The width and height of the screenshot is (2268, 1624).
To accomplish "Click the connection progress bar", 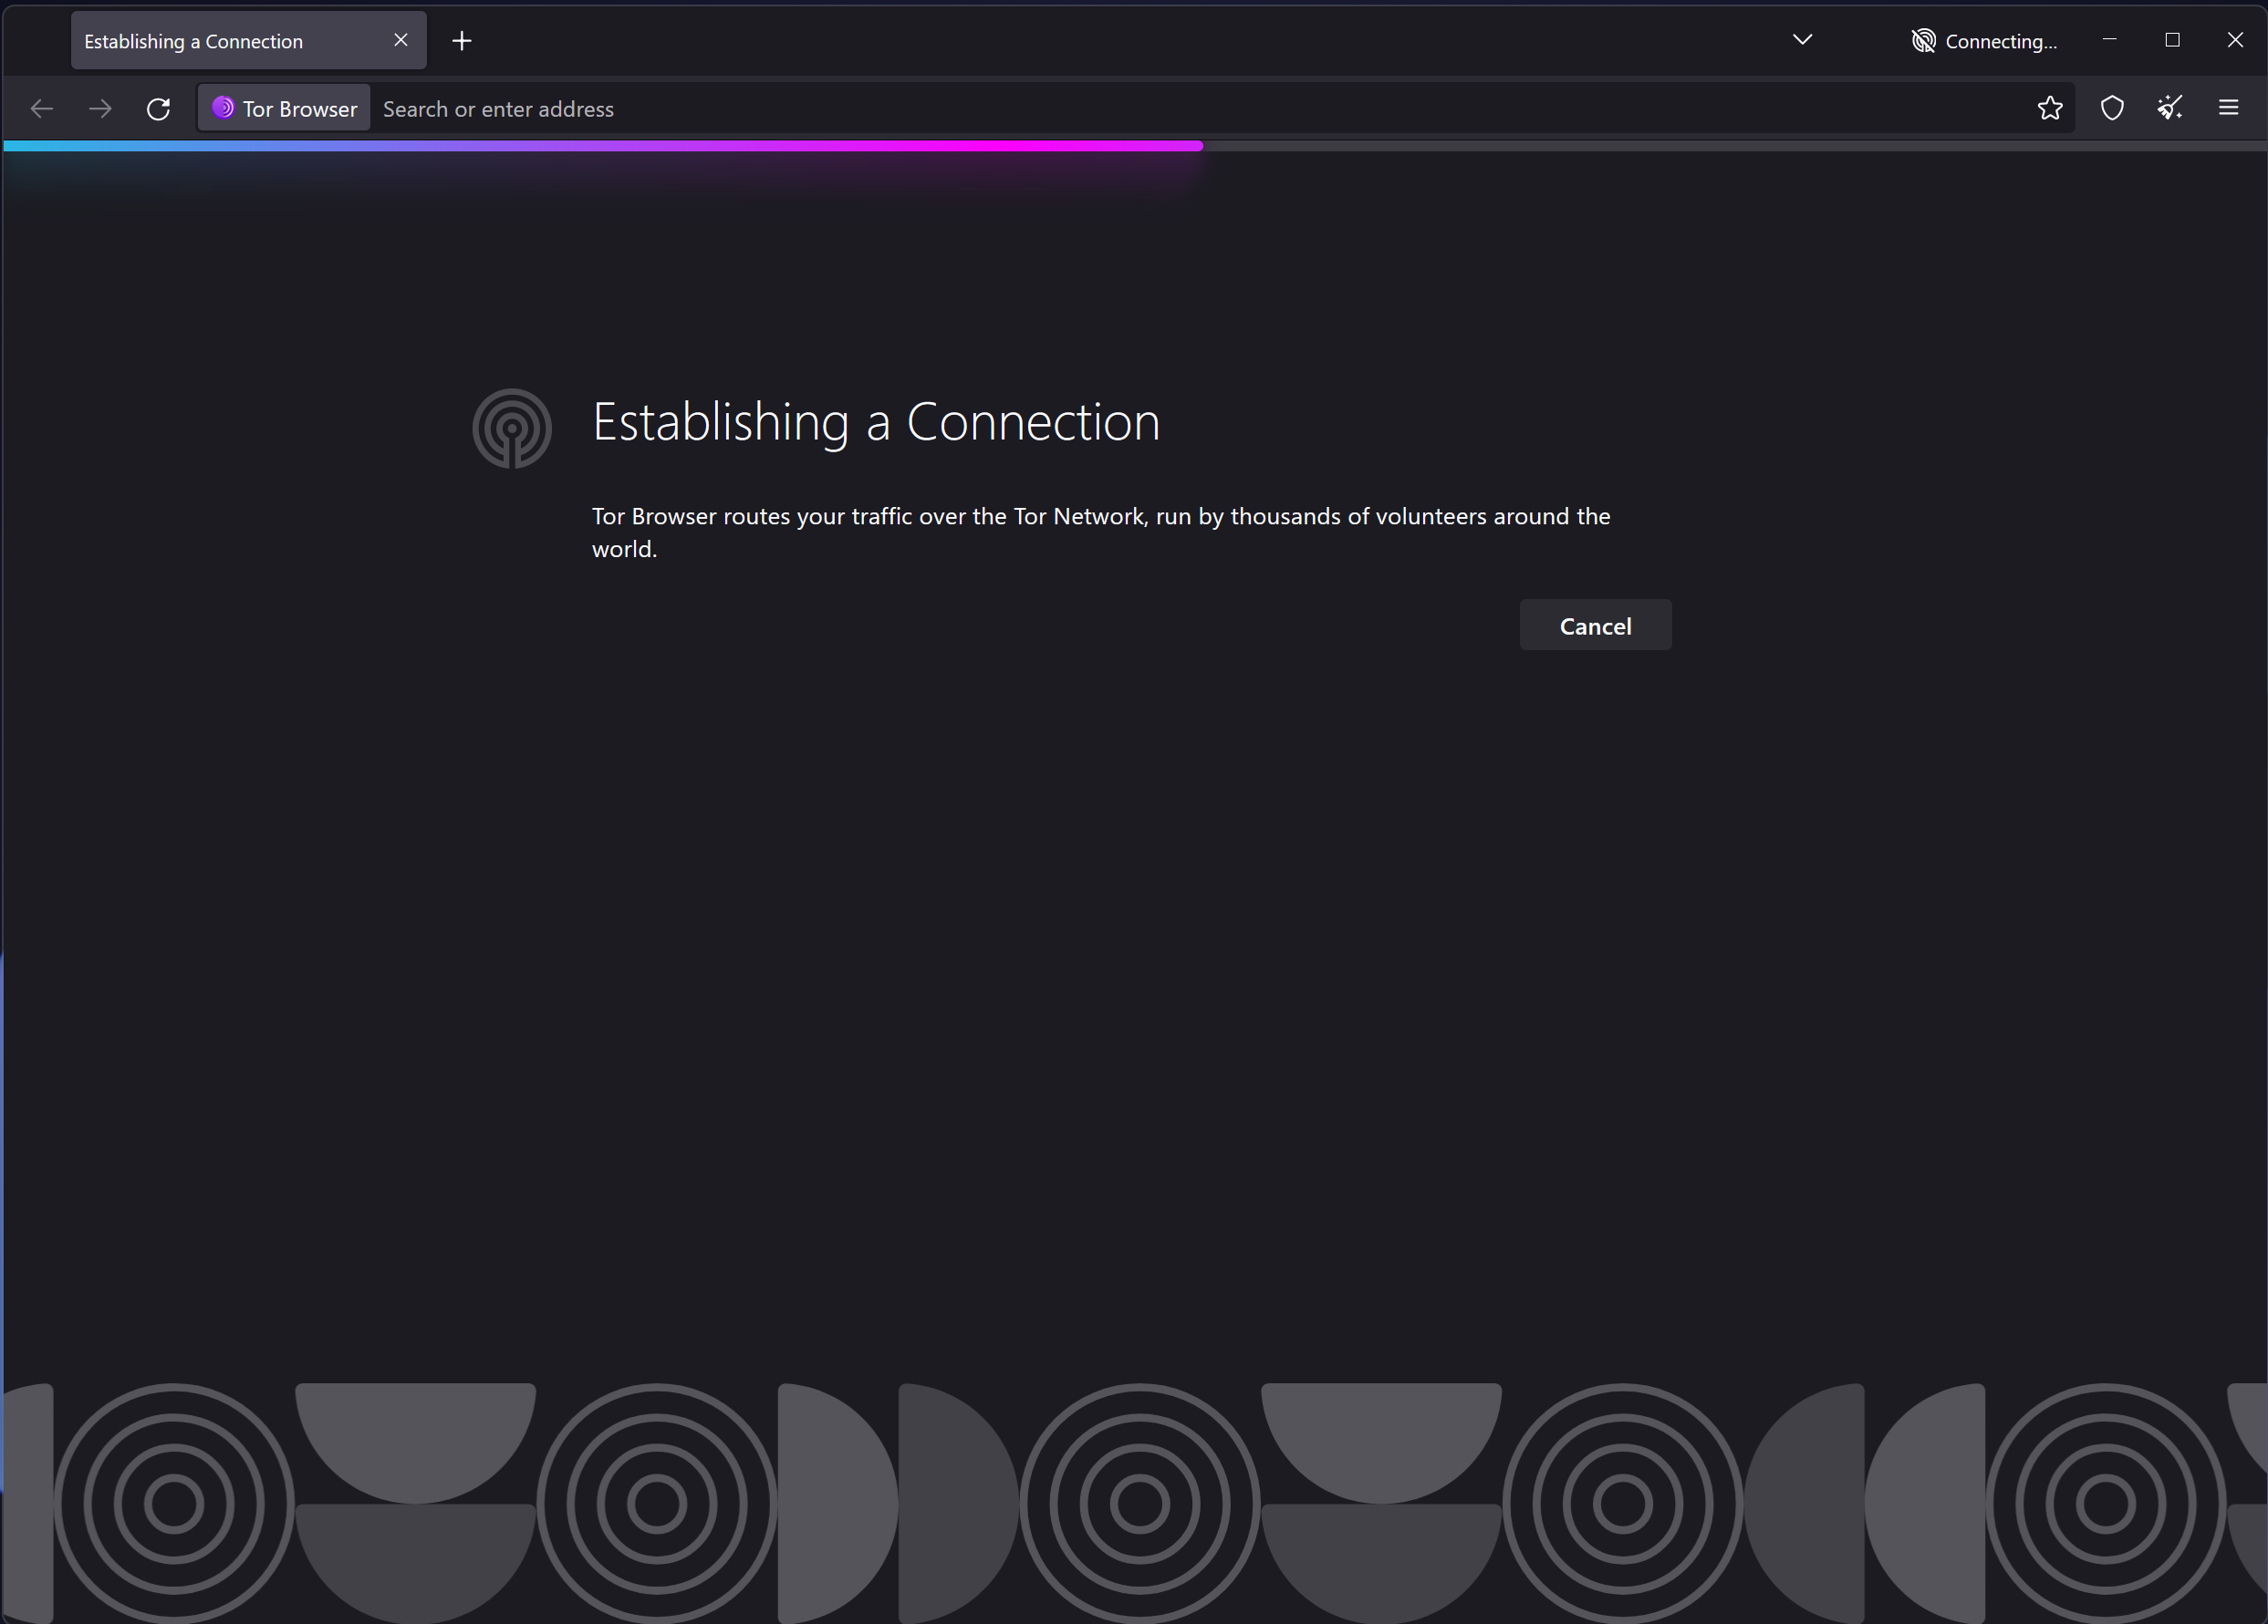I will 1134,146.
